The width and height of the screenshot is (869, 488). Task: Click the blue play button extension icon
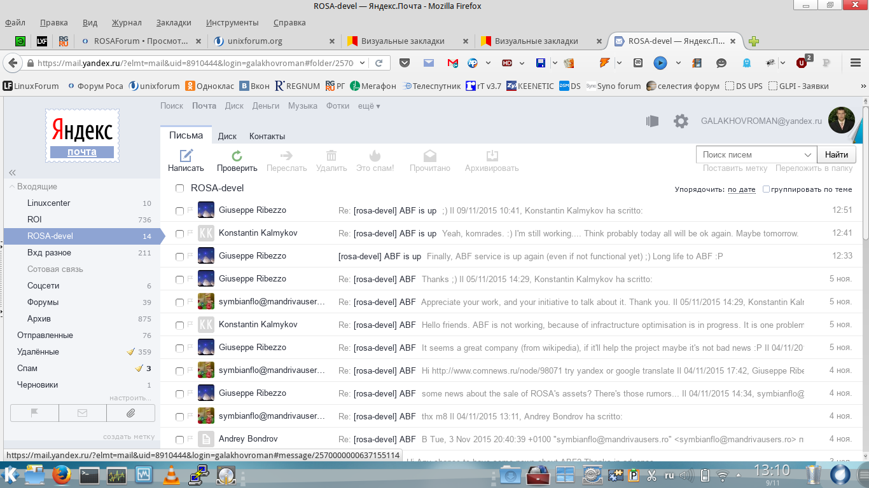[660, 63]
